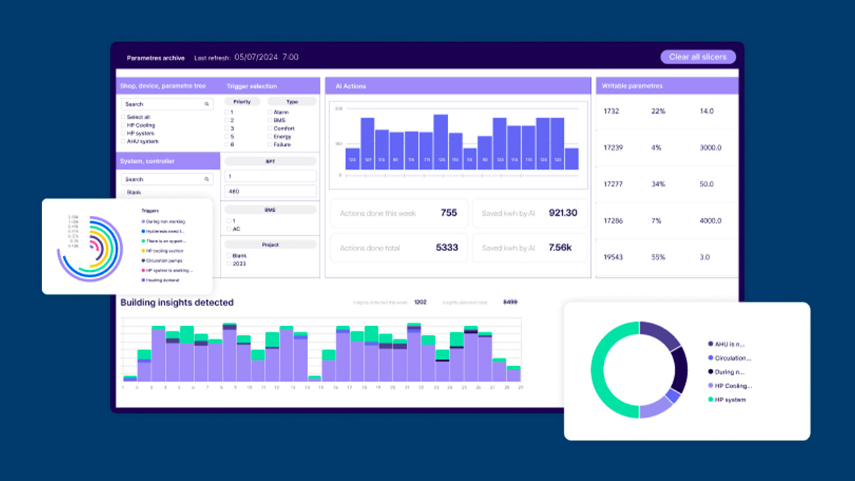The image size is (855, 481).
Task: Open the 'Parametres archive' tab
Action: 156,58
